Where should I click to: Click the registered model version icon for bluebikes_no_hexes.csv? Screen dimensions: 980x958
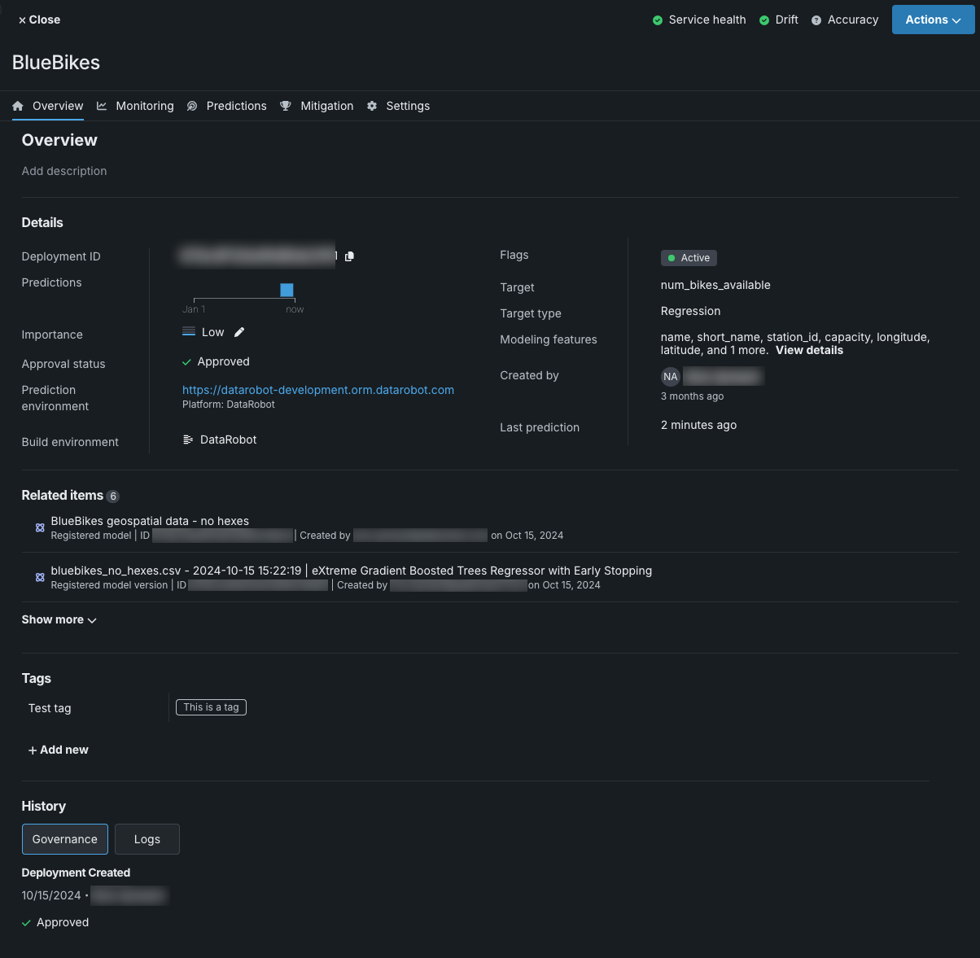(40, 577)
